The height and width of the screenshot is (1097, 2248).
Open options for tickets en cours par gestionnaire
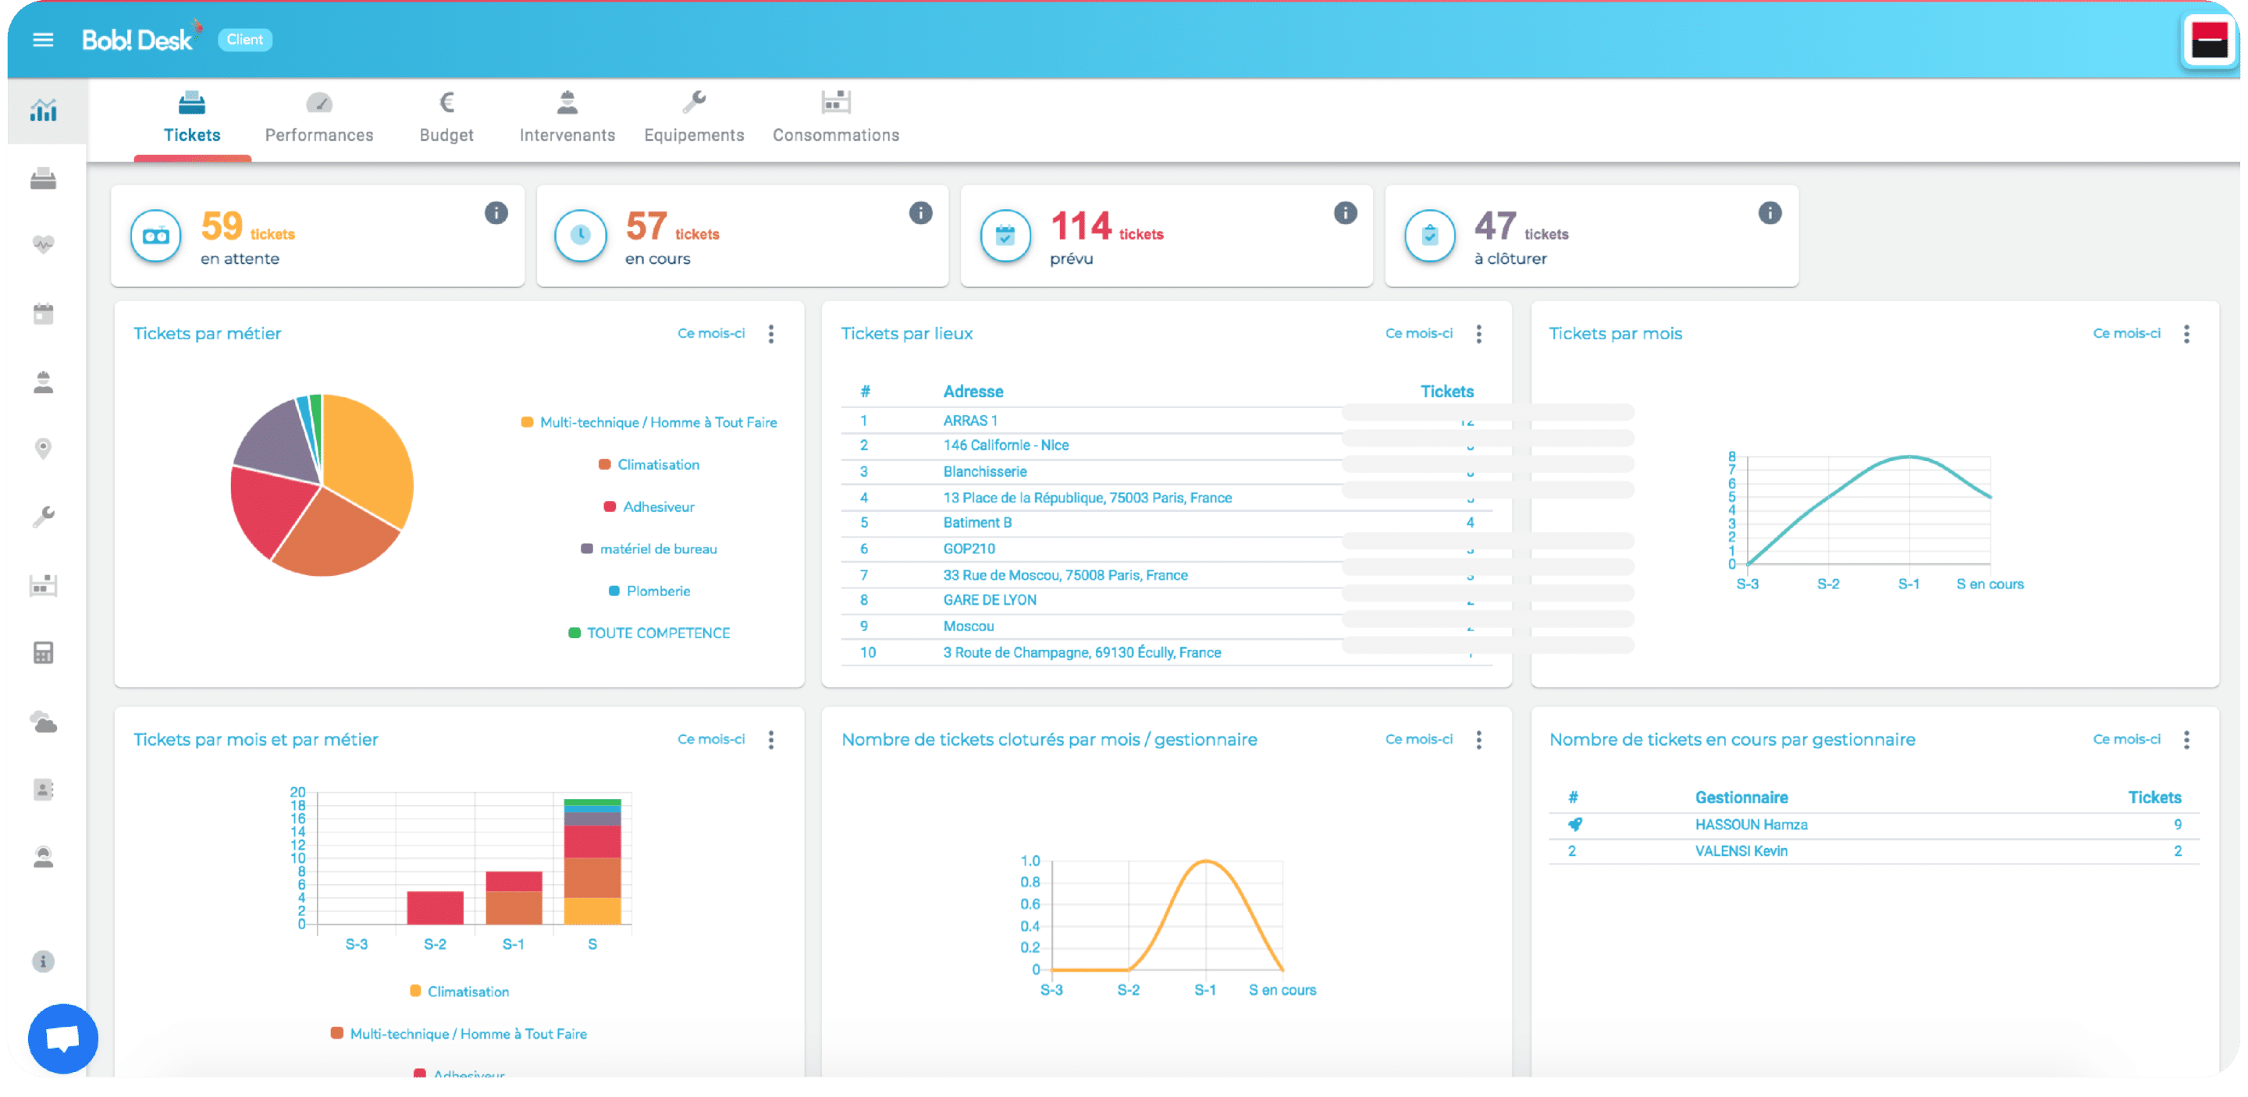click(2187, 740)
